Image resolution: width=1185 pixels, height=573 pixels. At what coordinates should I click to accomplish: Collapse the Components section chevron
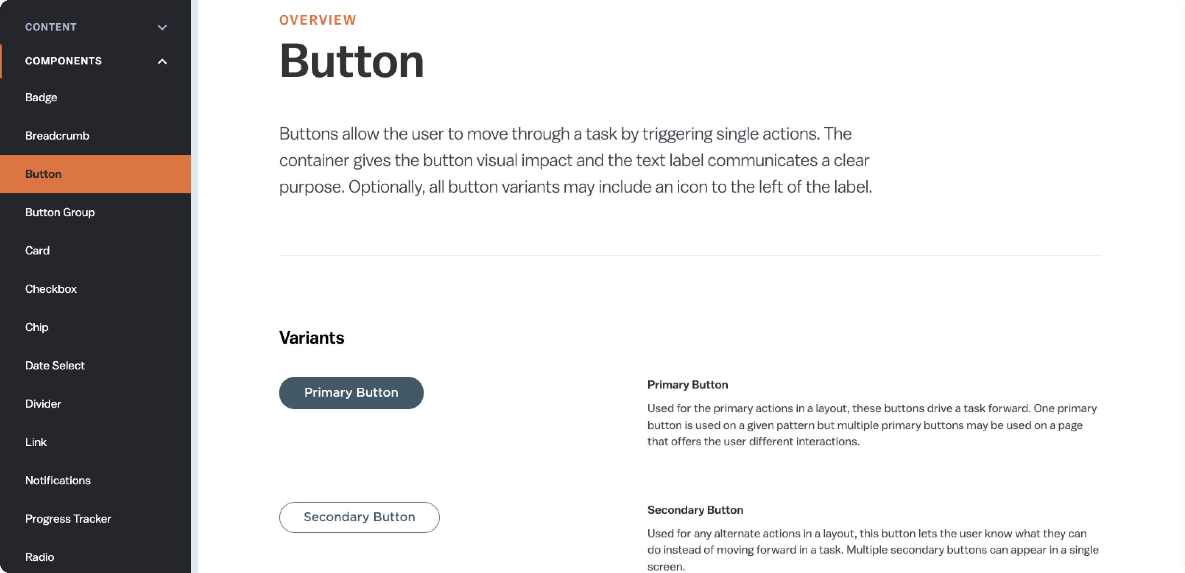162,61
